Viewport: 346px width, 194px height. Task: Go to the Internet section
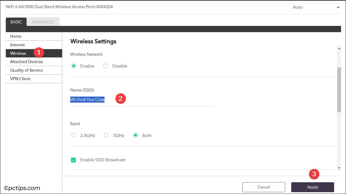point(34,45)
